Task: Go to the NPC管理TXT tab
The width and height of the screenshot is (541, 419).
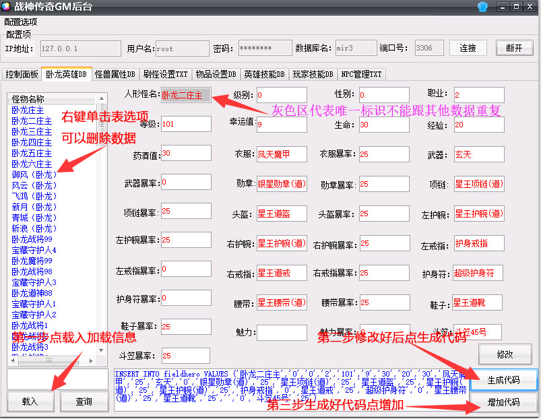Action: tap(360, 74)
